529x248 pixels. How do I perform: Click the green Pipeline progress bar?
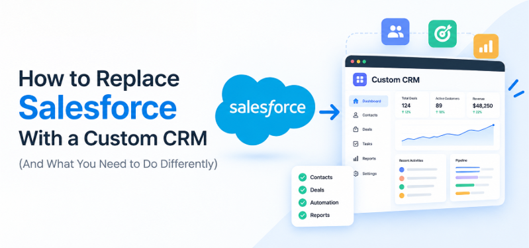tap(465, 185)
